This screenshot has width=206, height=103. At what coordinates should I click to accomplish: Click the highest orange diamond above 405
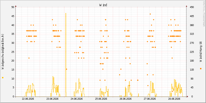(150, 14)
